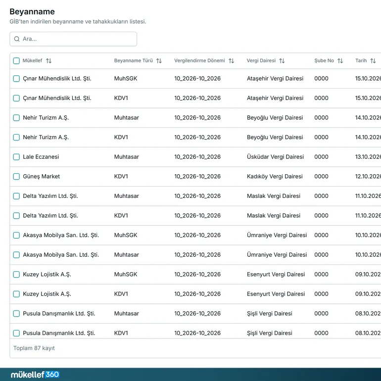Toggle the select-all header checkbox

click(16, 61)
